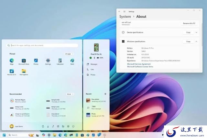This screenshot has height=138, width=207.
Task: Click the OS build row in Windows specifications
Action: click(138, 58)
